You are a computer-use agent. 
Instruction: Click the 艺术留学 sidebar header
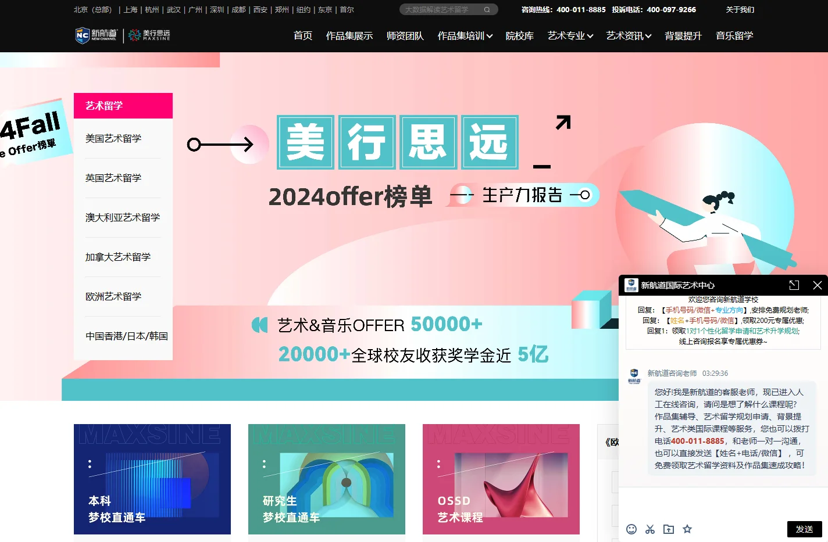123,106
